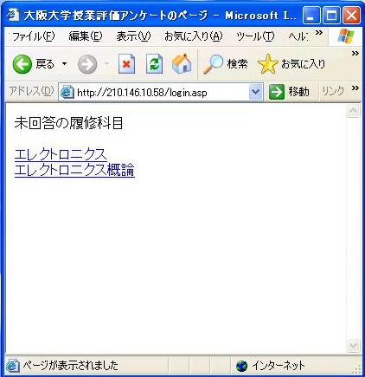Expand the address bar dropdown list
This screenshot has width=365, height=377.
pos(255,92)
